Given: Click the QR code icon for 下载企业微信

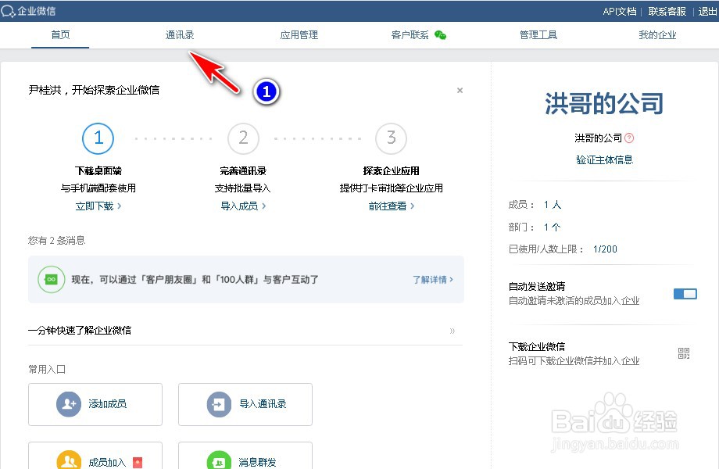Looking at the screenshot, I should (x=684, y=353).
